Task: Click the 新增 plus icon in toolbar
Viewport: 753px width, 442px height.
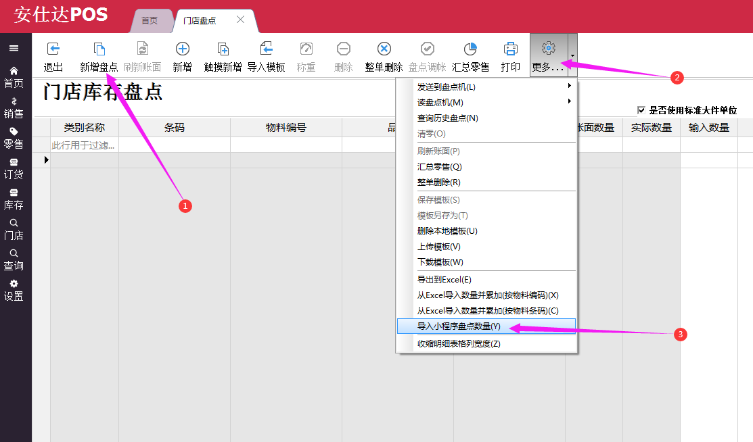Action: [x=182, y=49]
